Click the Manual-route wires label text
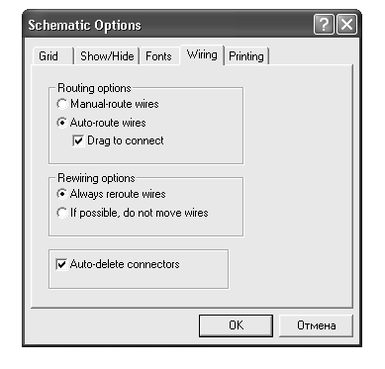The height and width of the screenshot is (369, 385). (x=115, y=104)
